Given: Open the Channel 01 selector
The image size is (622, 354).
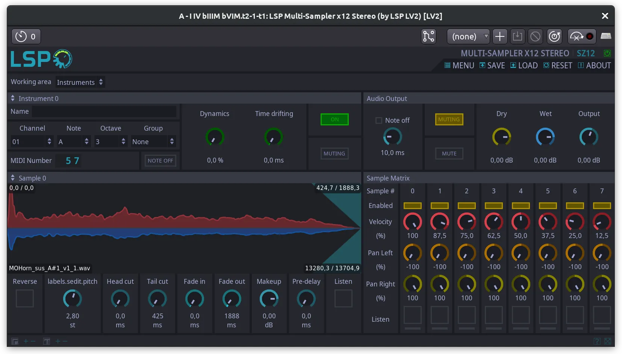Looking at the screenshot, I should click(x=32, y=142).
